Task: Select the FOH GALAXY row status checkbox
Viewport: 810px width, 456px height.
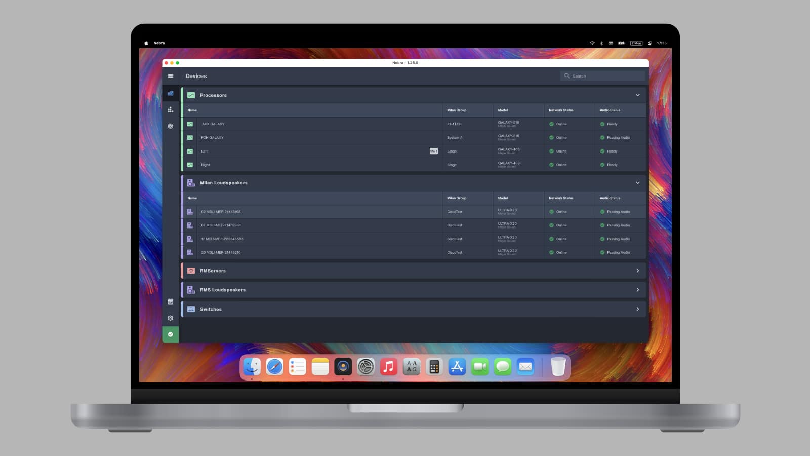Action: click(190, 137)
